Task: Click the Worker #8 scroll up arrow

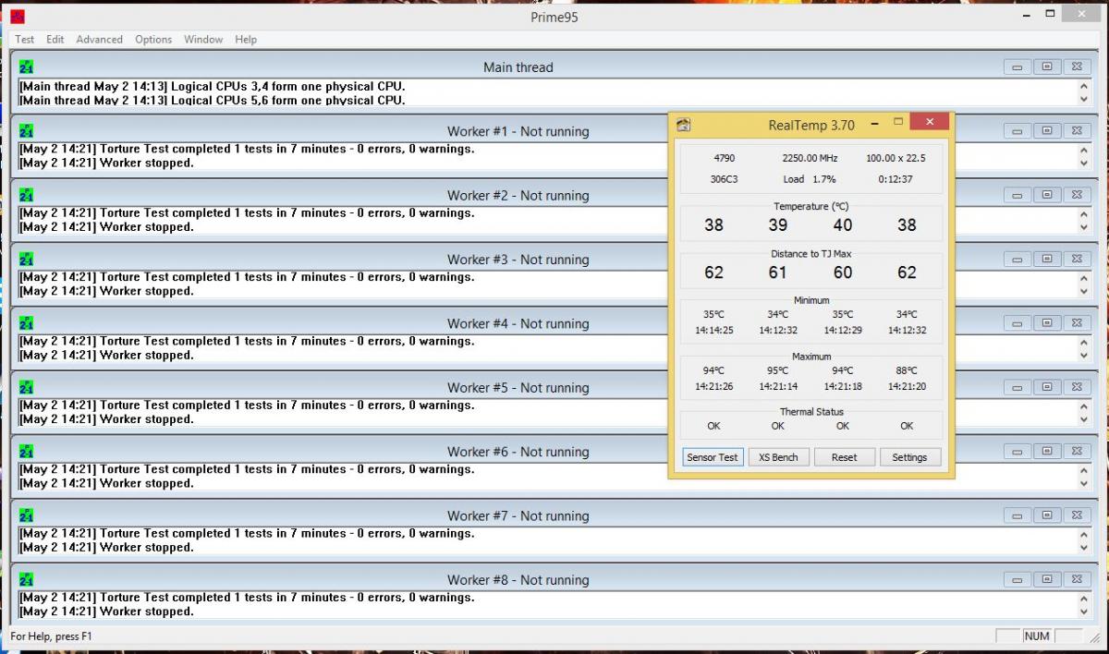Action: (1084, 598)
